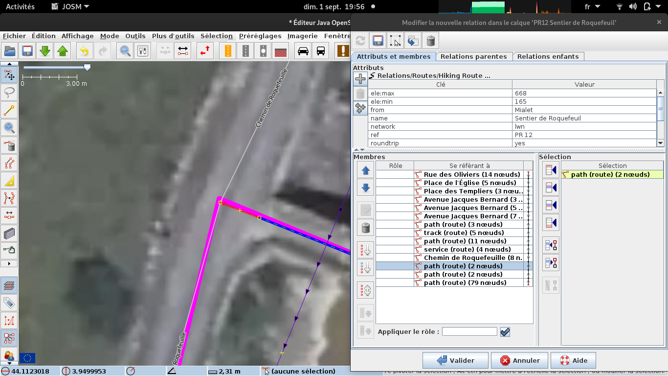The height and width of the screenshot is (376, 668).
Task: Expand the hidden tools arrow in left toolbar
Action: [x=9, y=264]
